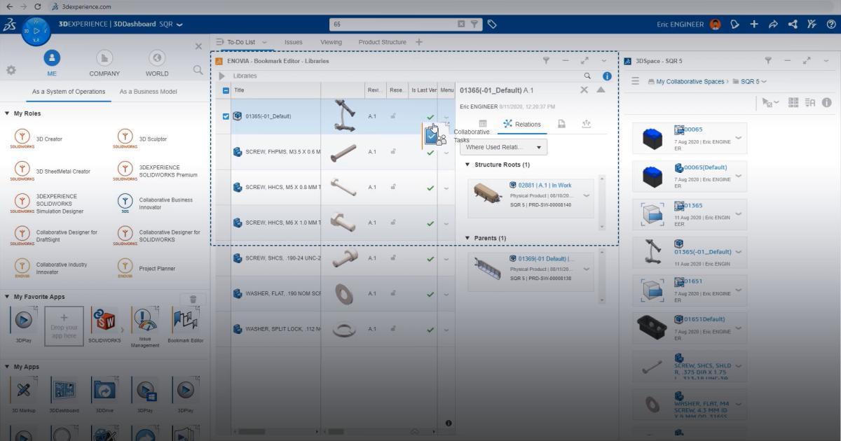Collapse the Structure Roots section
The height and width of the screenshot is (441, 841).
[468, 164]
